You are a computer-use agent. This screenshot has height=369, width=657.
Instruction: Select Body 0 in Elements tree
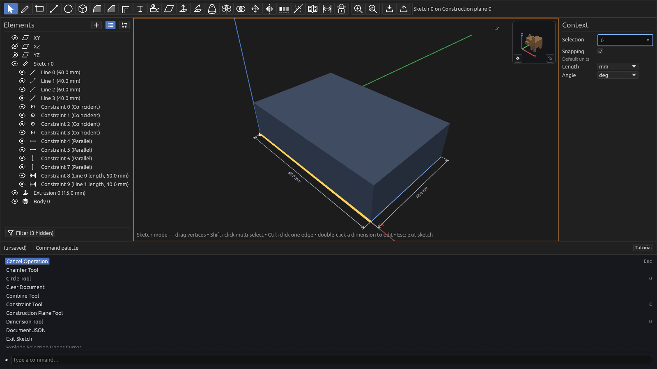pos(42,201)
